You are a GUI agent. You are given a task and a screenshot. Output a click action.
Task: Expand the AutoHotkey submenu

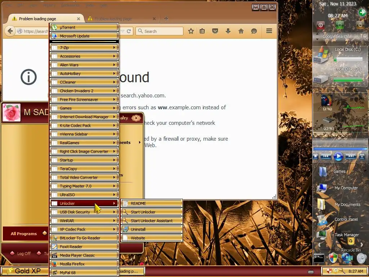coord(84,74)
